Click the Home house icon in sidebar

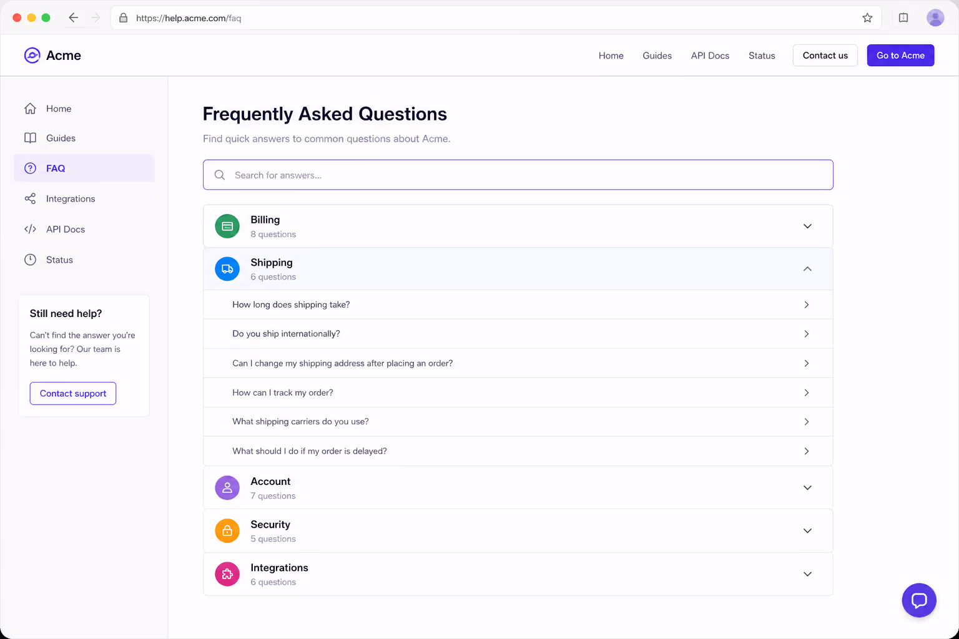30,109
